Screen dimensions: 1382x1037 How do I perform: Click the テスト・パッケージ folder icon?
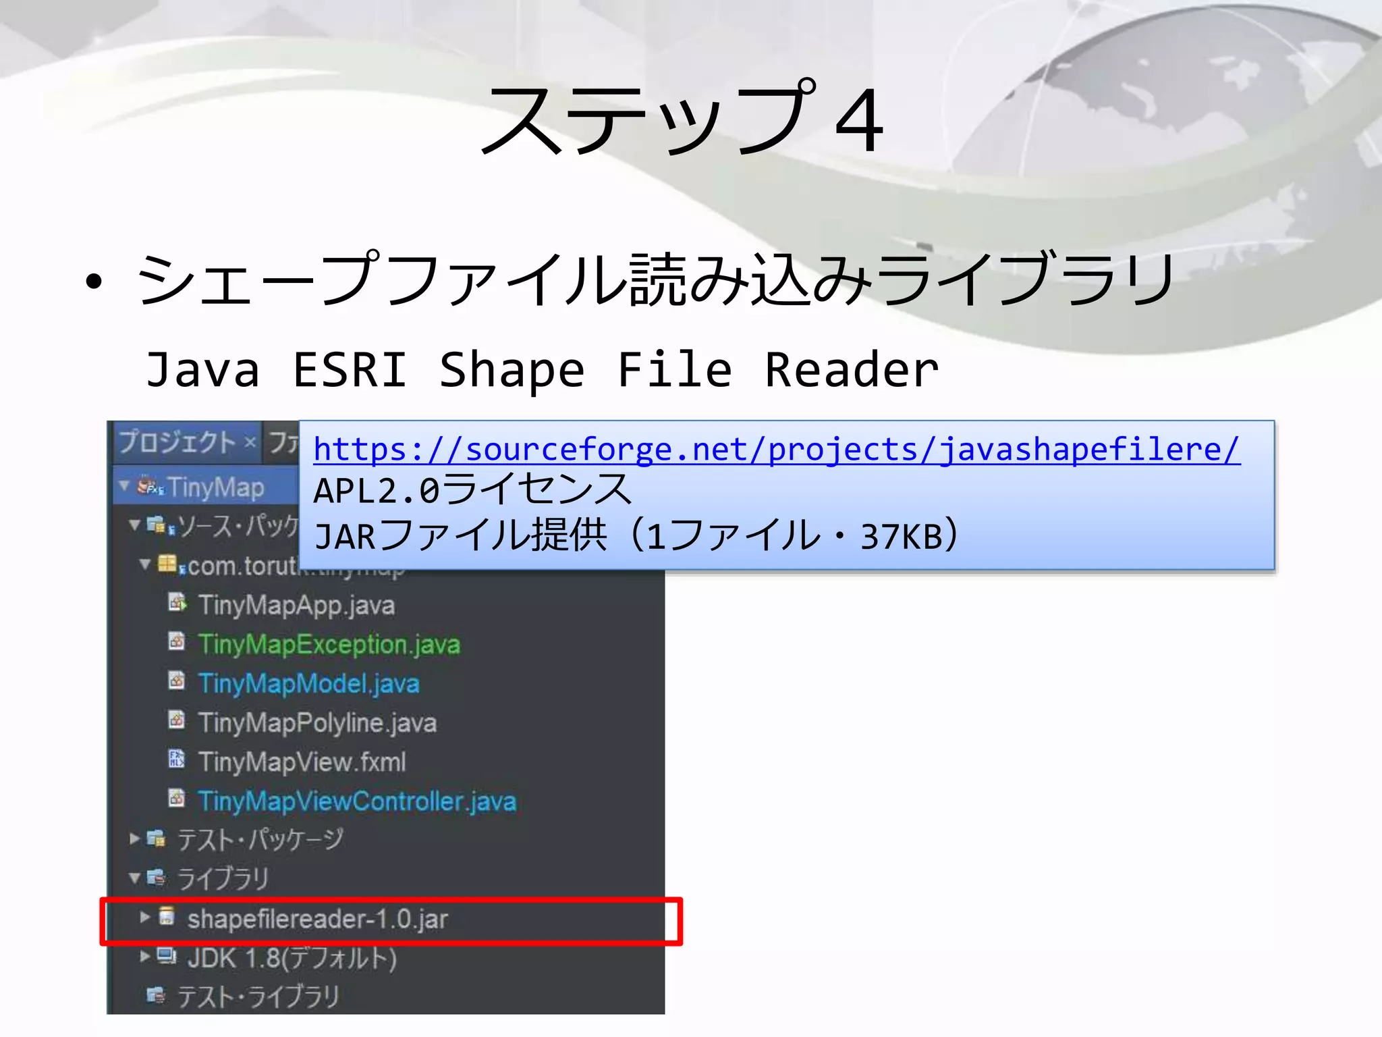[156, 839]
